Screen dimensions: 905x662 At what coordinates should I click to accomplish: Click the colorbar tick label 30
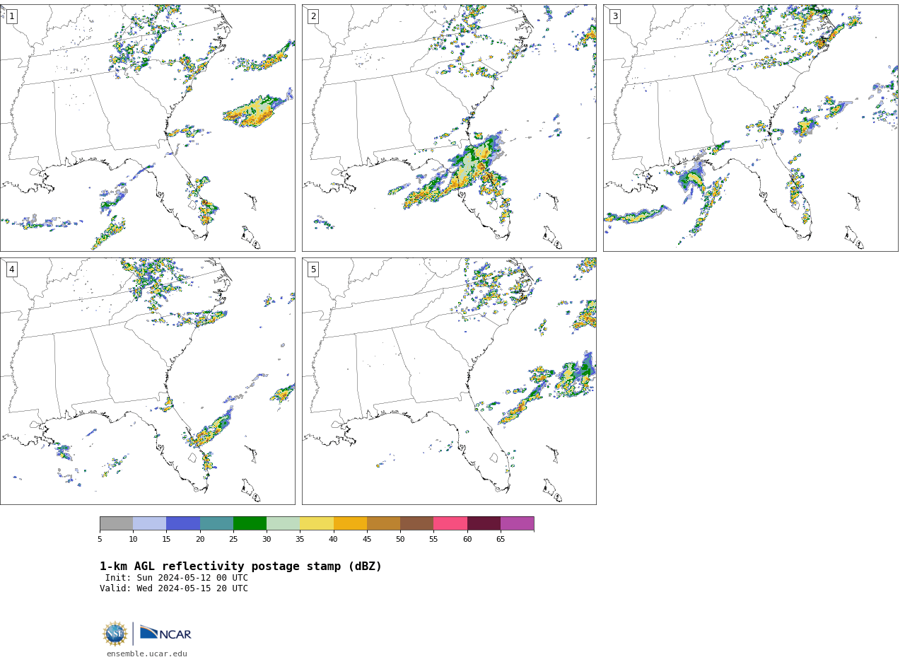267,540
